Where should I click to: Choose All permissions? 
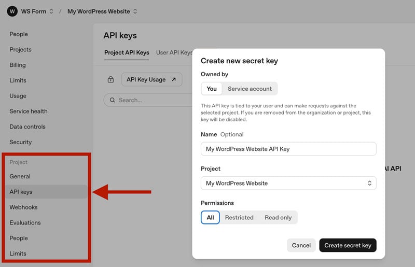tap(210, 218)
